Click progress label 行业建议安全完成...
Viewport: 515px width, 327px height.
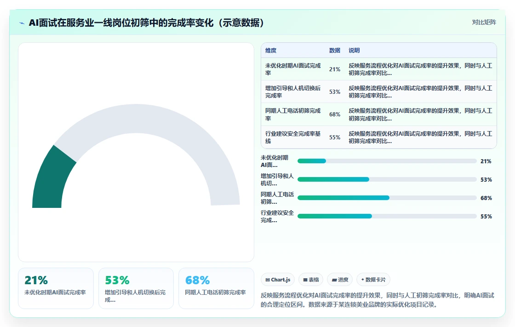tap(277, 217)
